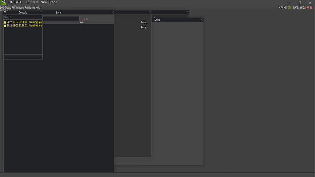Viewport: 315px width, 177px height.
Task: Close the Skies panel
Action: tap(201, 19)
